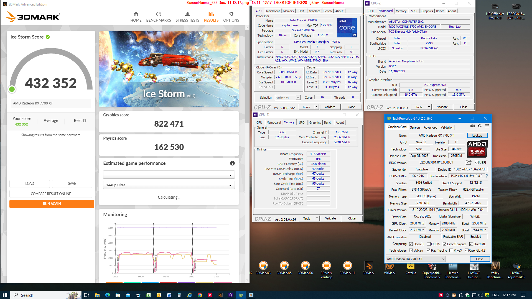This screenshot has height=299, width=532.
Task: Open the 3DMark03 desktop shortcut
Action: click(263, 268)
